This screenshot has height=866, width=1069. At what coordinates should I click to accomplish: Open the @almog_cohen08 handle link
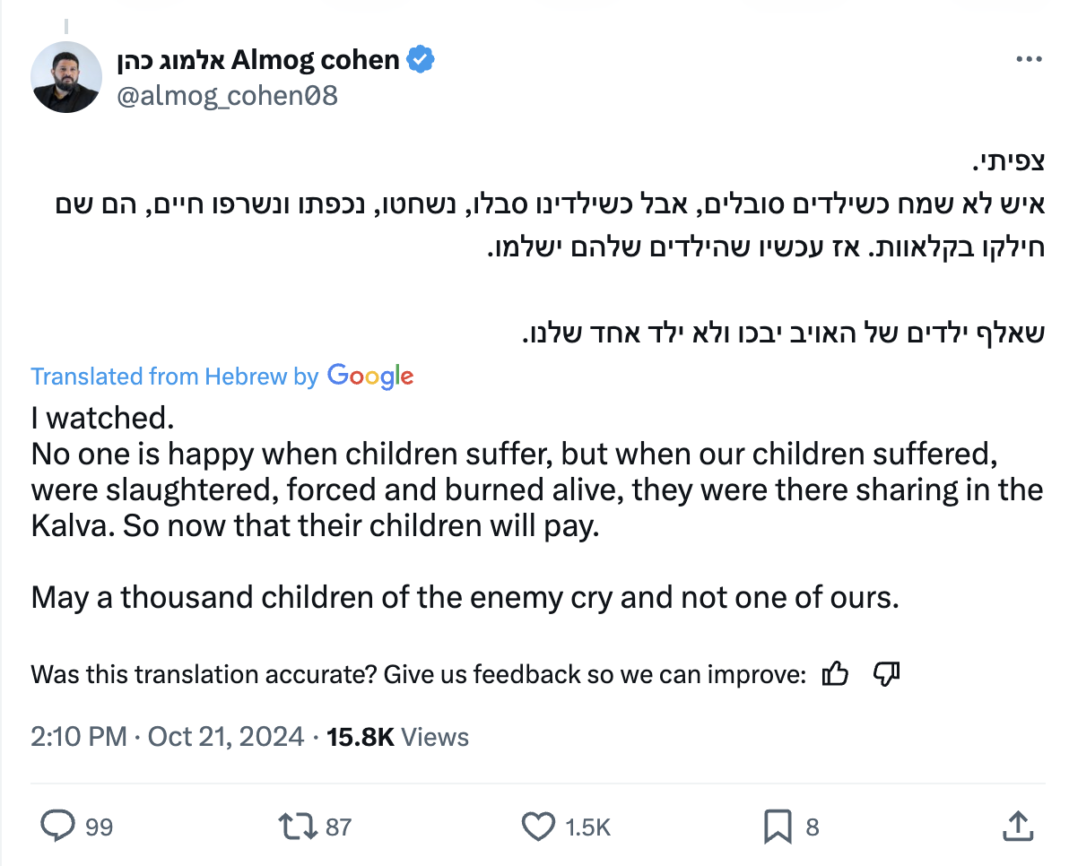pyautogui.click(x=228, y=95)
